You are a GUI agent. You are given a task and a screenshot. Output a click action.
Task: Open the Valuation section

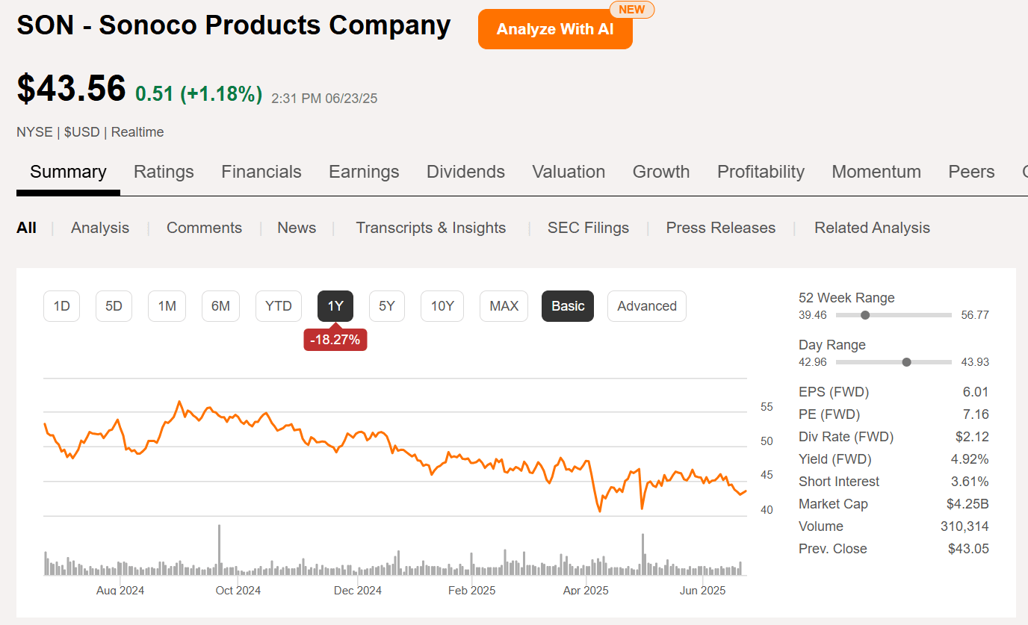(x=569, y=172)
